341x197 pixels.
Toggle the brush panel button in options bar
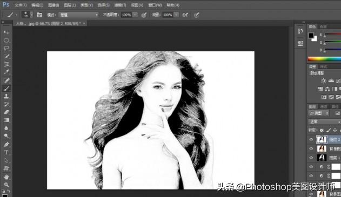(x=39, y=15)
